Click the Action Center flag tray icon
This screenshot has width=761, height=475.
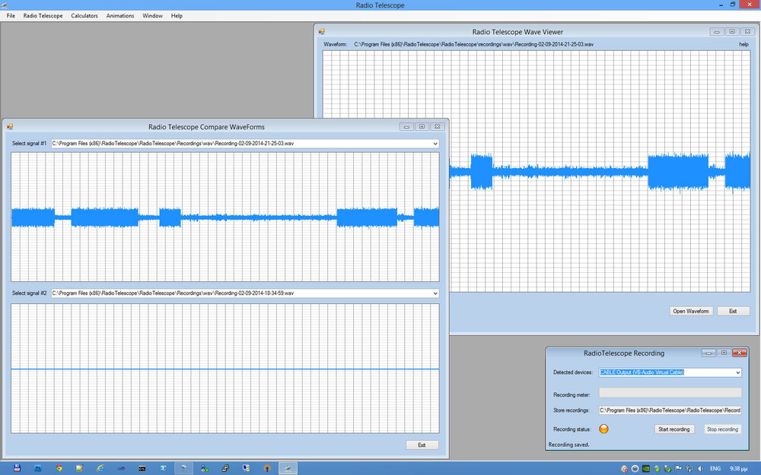(677, 468)
